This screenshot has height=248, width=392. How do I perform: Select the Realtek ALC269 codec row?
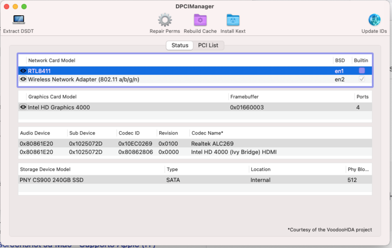pos(195,143)
